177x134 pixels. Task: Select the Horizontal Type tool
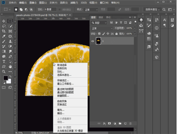coord(4,61)
